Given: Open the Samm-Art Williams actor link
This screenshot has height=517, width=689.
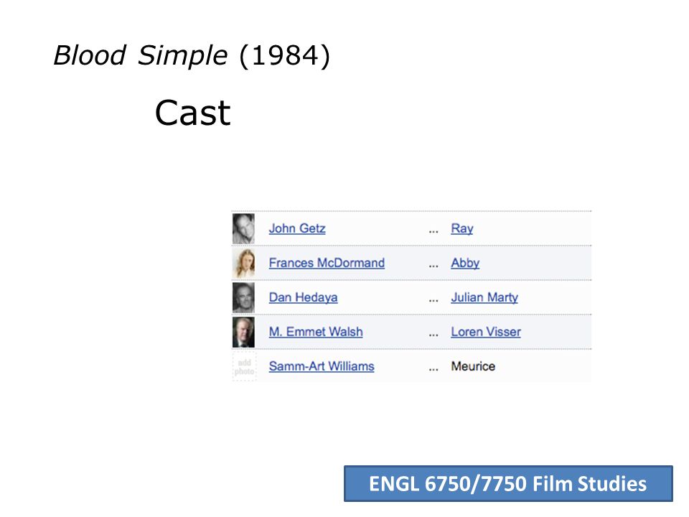Looking at the screenshot, I should pos(322,366).
